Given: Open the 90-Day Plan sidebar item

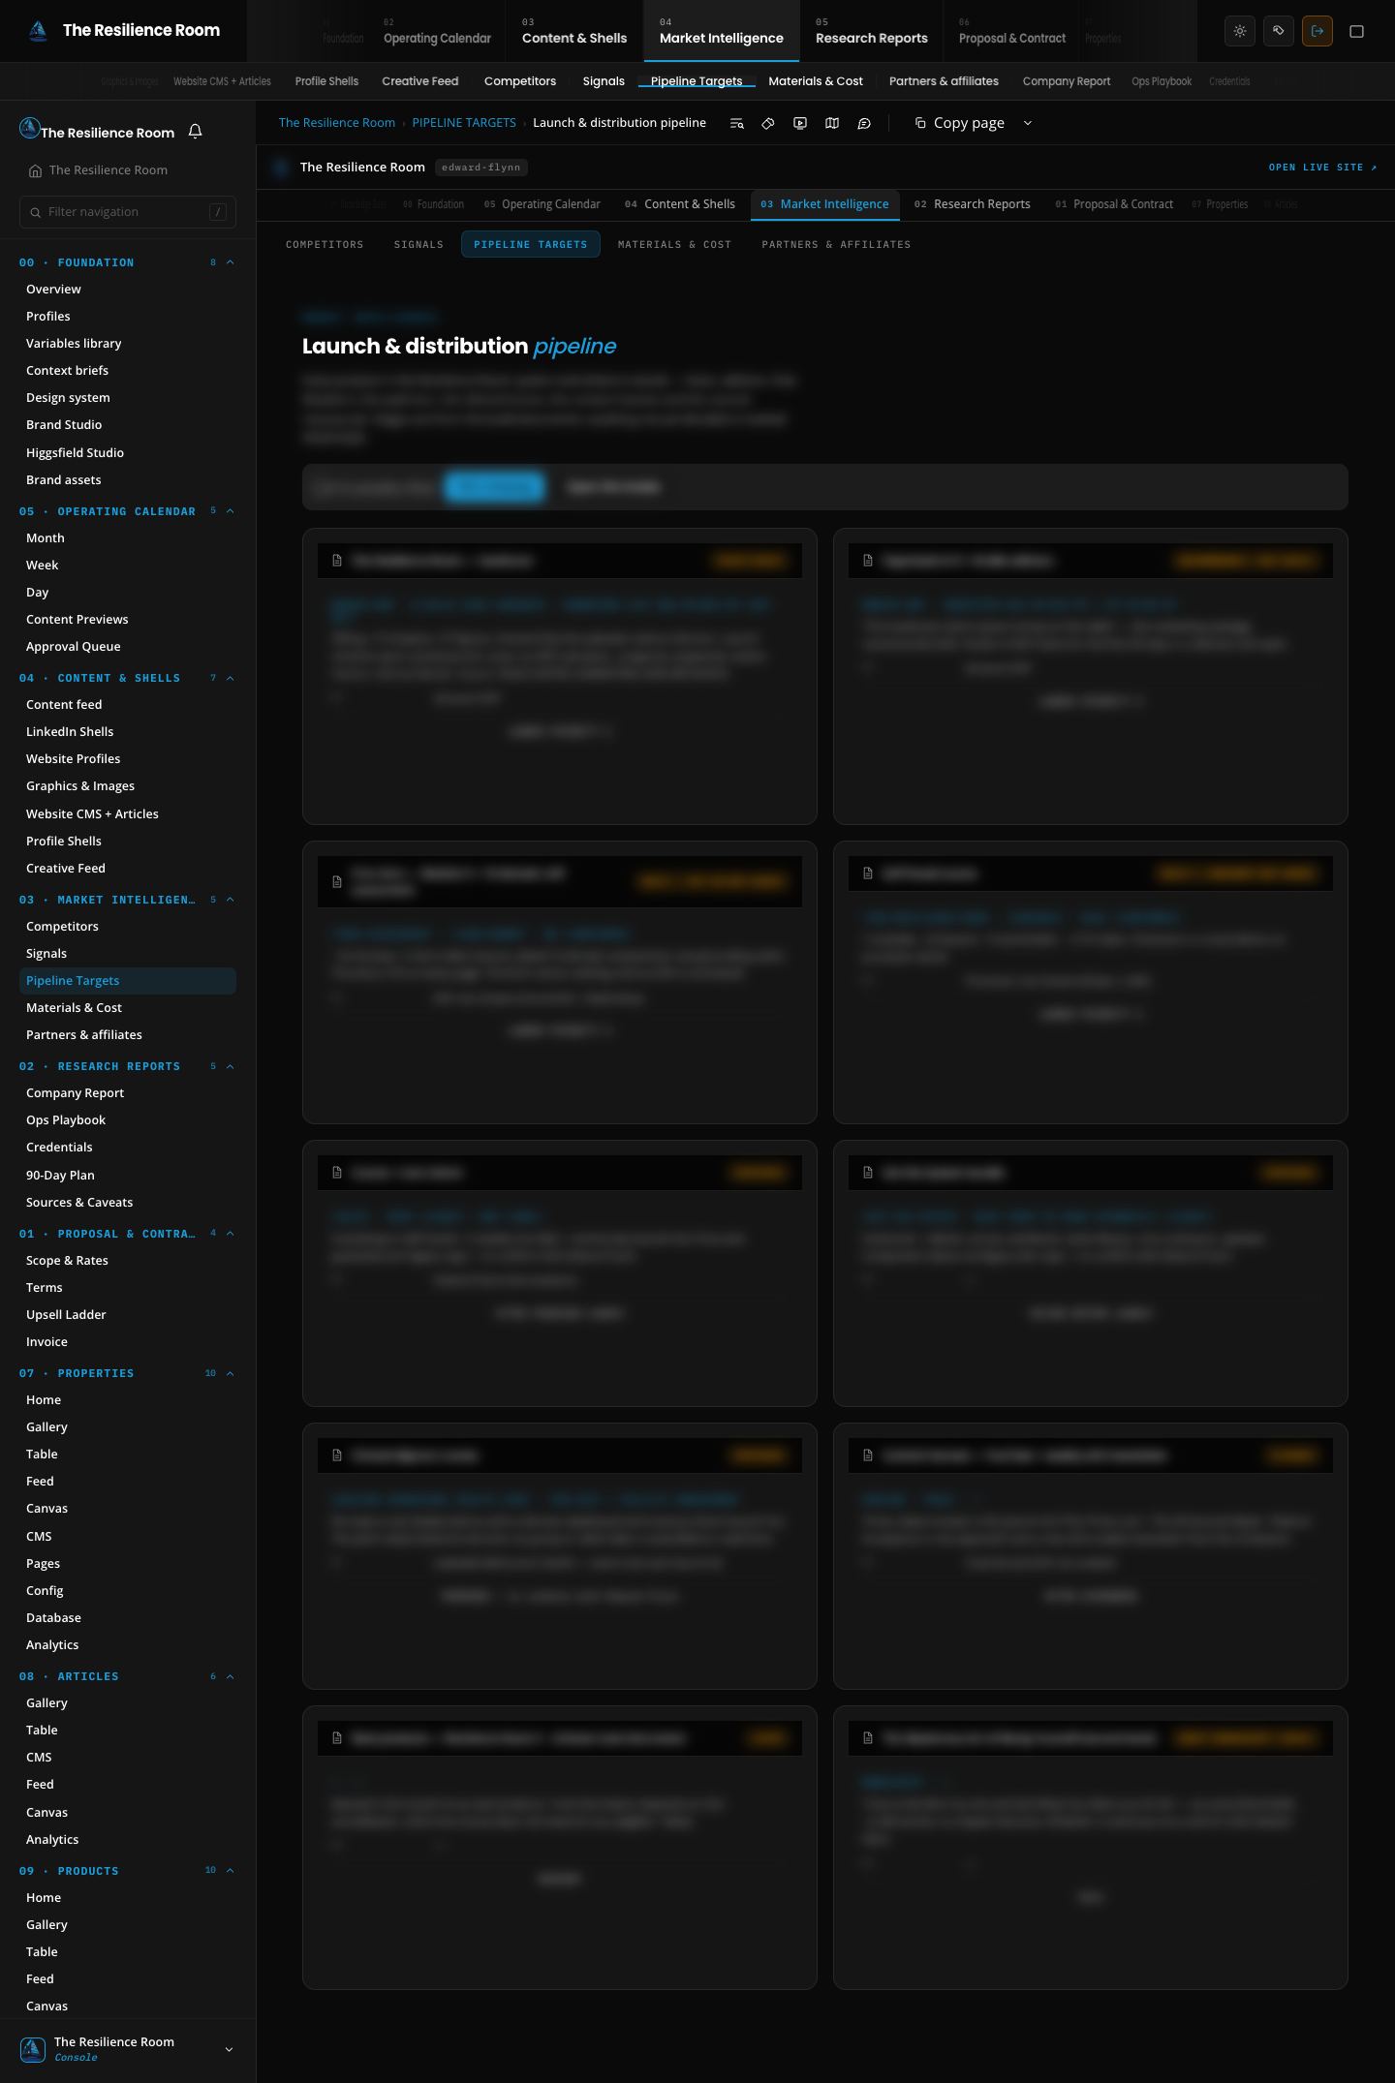Looking at the screenshot, I should tap(60, 1176).
